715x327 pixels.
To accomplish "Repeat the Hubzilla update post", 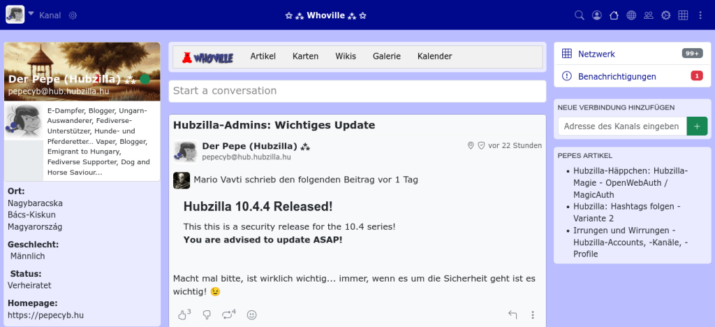I will (x=229, y=315).
